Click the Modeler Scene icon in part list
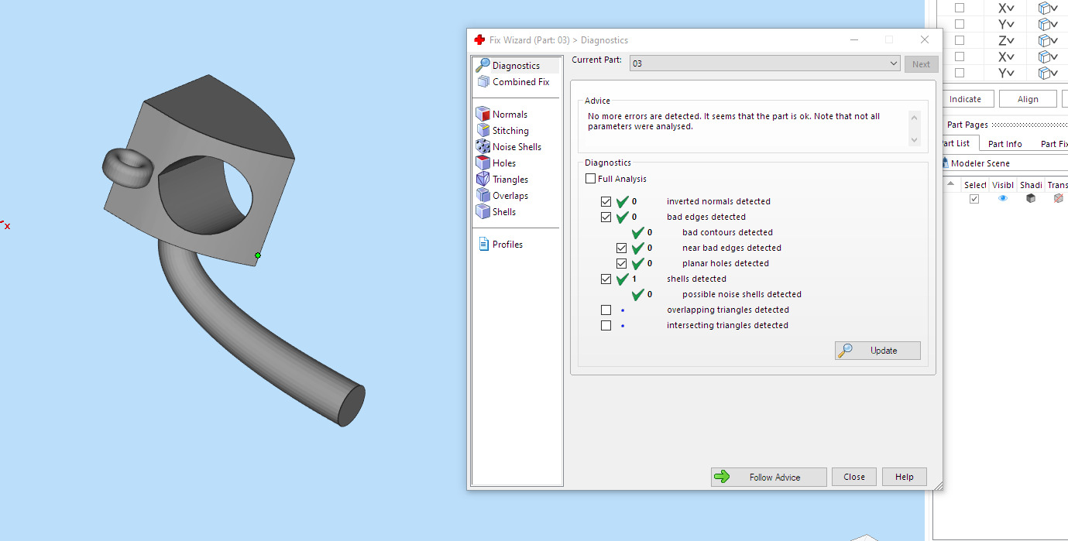Viewport: 1068px width, 541px height. click(x=945, y=163)
